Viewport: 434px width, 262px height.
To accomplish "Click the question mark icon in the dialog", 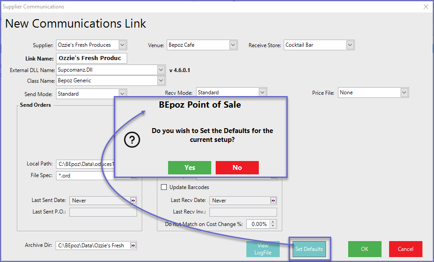I will coord(132,139).
